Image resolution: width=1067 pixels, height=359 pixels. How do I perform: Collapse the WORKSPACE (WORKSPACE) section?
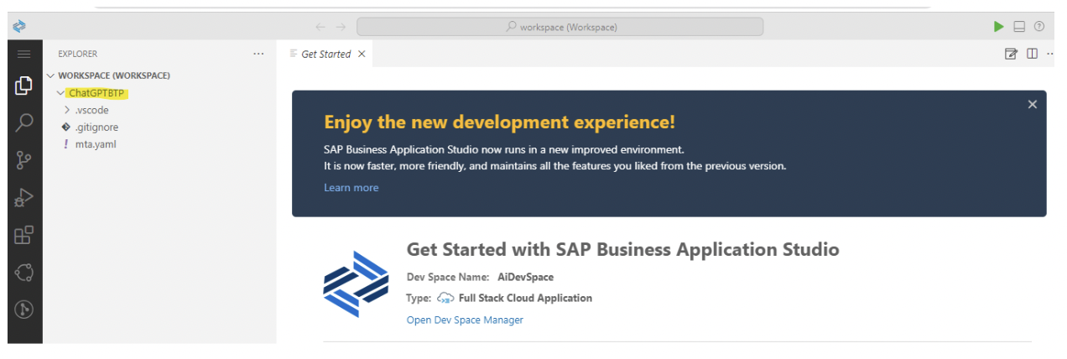(109, 75)
